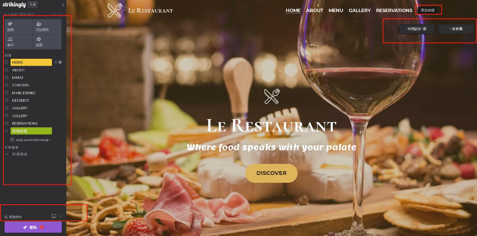The image size is (477, 236).
Task: Click the plus icon beside 新增鏈接
Action: pyautogui.click(x=6, y=154)
